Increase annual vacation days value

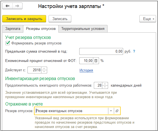coord(105,84)
